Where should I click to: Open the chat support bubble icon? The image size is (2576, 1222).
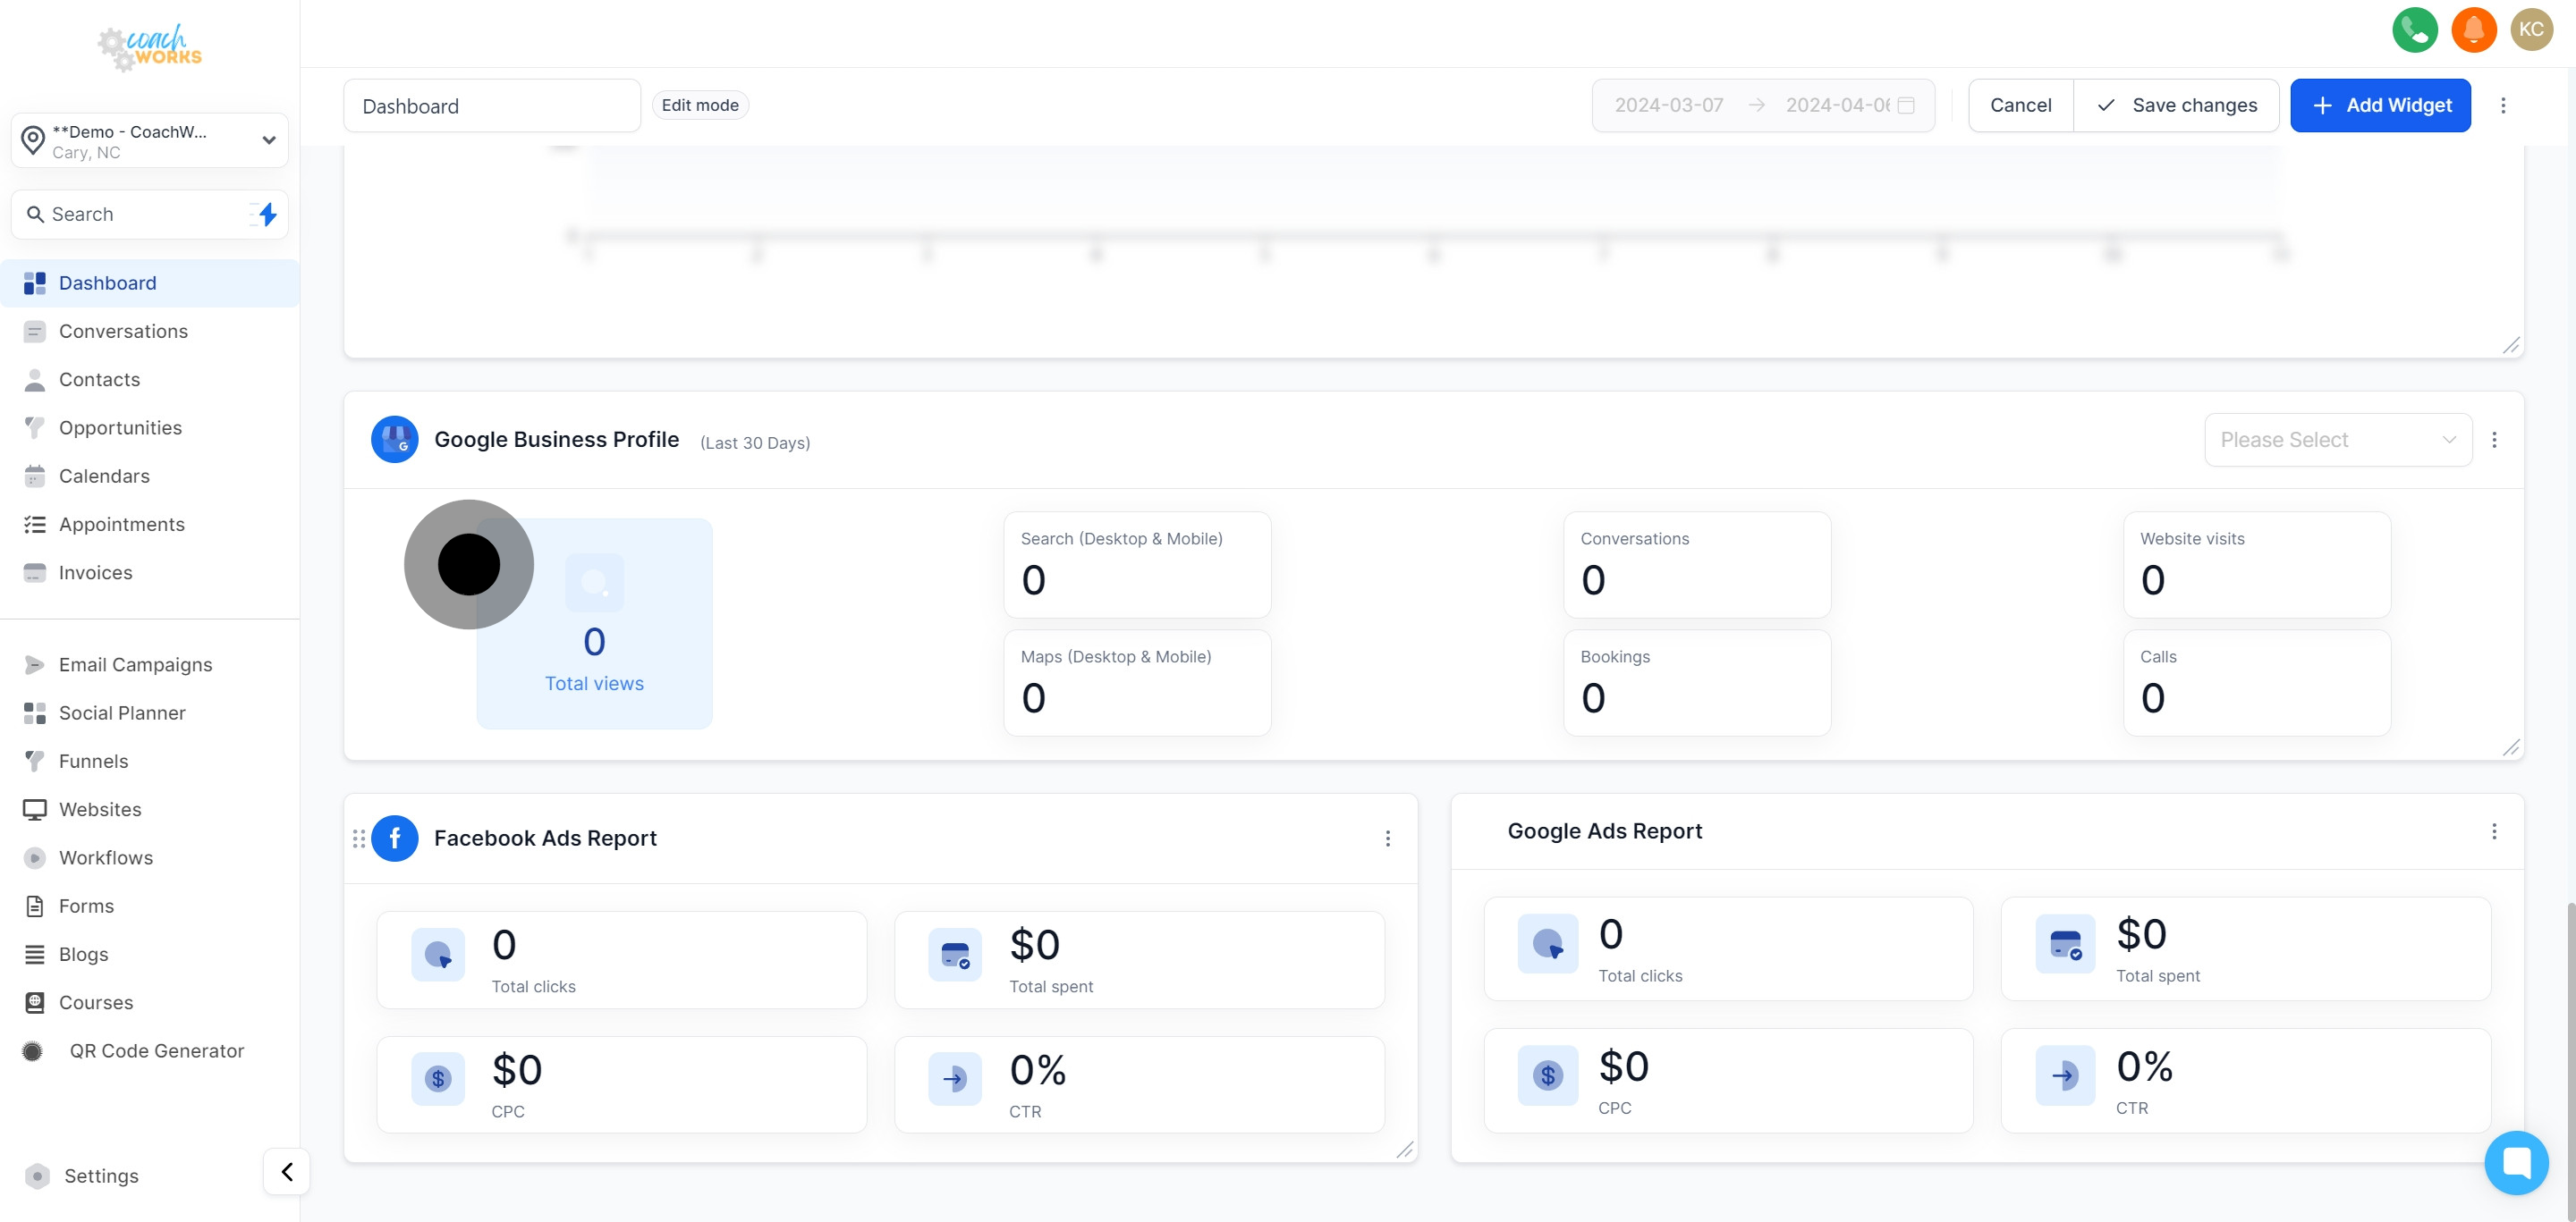click(2516, 1162)
